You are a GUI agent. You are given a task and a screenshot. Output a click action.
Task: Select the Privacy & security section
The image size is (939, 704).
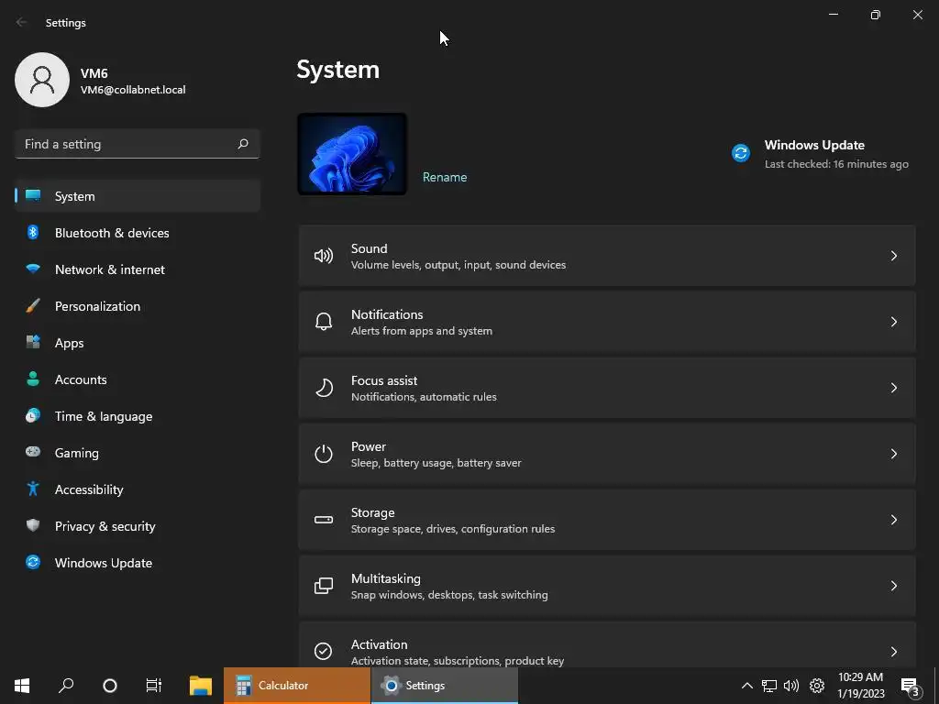click(138, 525)
